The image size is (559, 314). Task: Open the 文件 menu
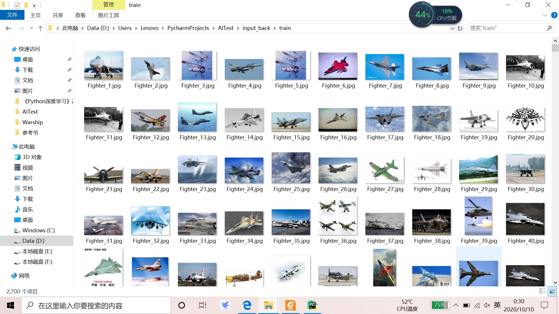12,15
